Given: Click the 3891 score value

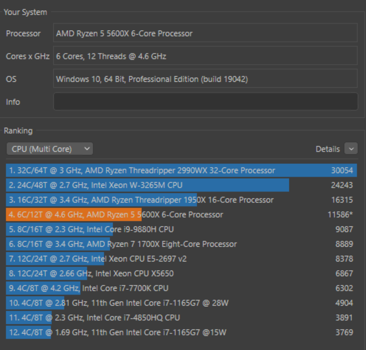Looking at the screenshot, I should pos(344,318).
